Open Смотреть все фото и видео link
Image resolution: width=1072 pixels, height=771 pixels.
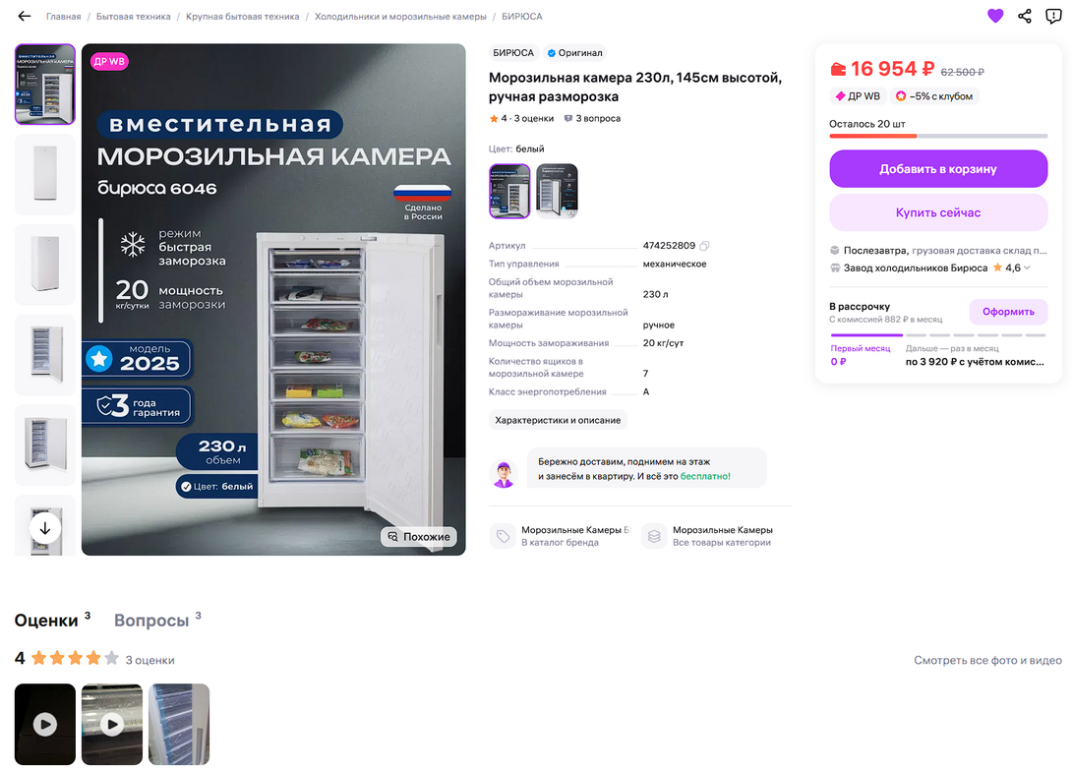(x=987, y=660)
